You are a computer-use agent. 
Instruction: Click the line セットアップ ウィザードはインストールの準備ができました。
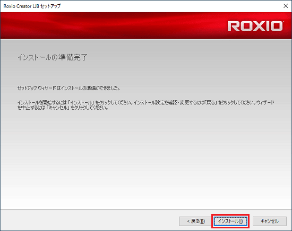68,88
